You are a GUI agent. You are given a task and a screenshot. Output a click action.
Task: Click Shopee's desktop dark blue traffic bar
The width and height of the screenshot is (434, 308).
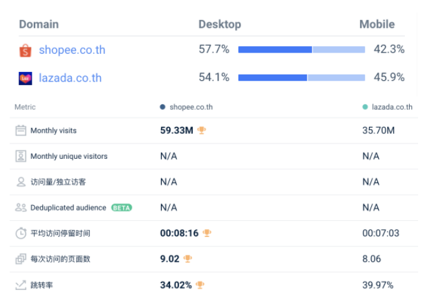275,50
